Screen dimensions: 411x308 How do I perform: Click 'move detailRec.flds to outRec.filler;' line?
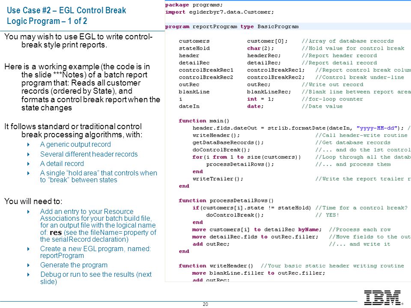click(255, 237)
